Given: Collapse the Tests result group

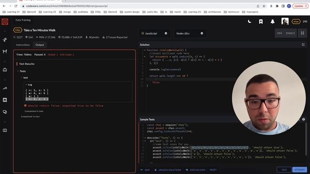Looking at the screenshot, I should click(x=18, y=71).
